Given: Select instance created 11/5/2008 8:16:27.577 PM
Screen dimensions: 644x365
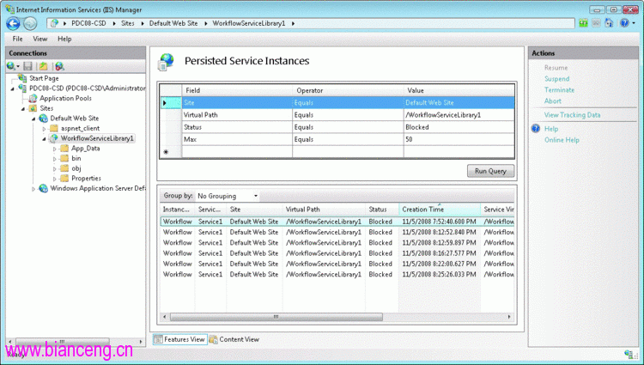Looking at the screenshot, I should pos(337,253).
